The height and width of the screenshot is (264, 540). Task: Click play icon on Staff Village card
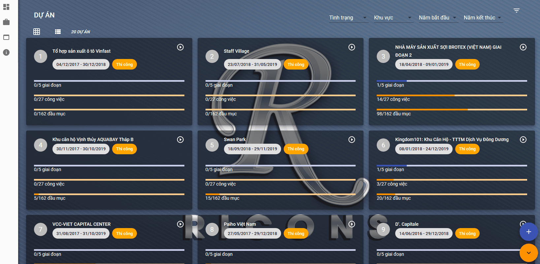(x=352, y=47)
